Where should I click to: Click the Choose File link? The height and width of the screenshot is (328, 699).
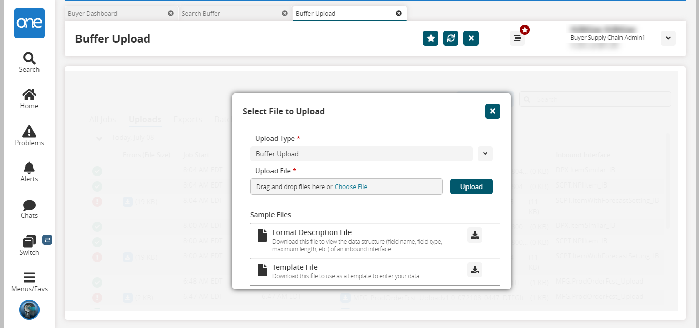[x=351, y=187]
